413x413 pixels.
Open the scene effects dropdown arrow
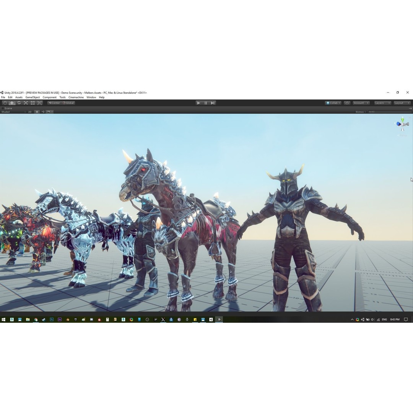[x=52, y=112]
